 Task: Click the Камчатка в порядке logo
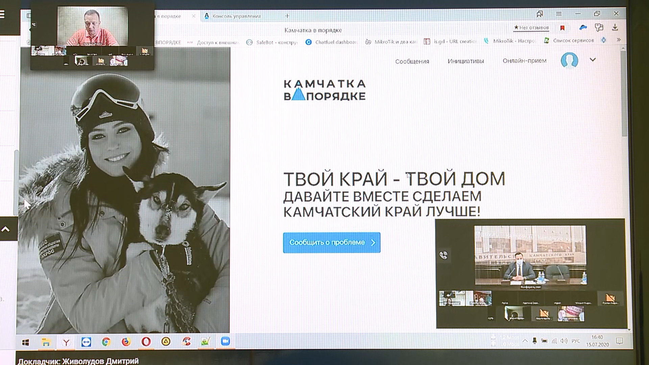coord(324,90)
